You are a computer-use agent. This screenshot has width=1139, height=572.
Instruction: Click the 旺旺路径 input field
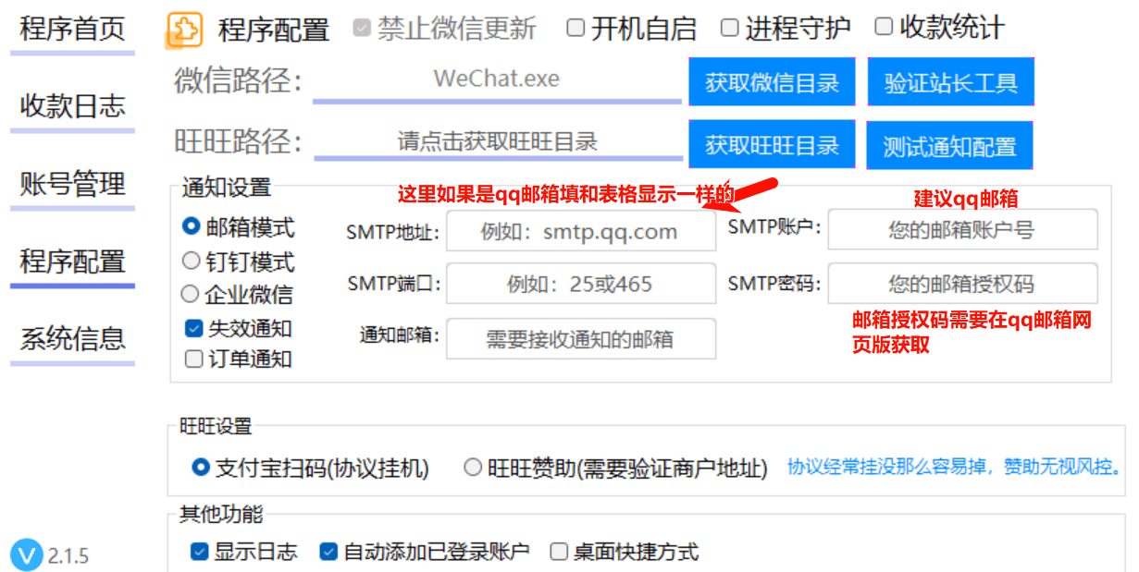point(498,141)
